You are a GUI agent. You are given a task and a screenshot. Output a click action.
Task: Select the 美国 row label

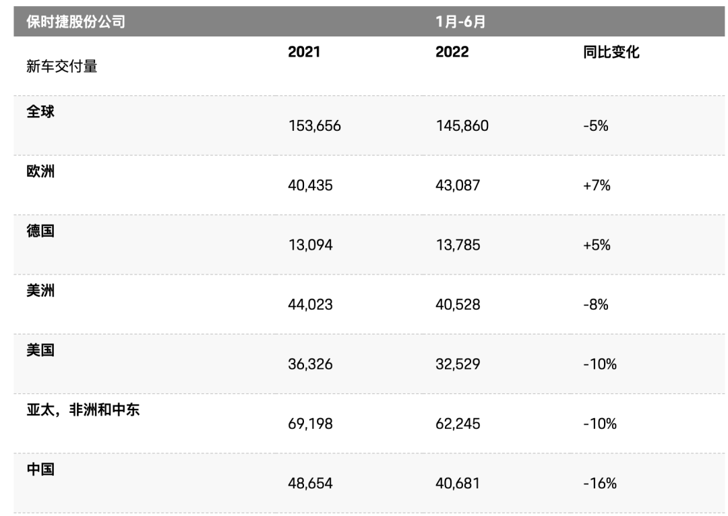pos(40,350)
